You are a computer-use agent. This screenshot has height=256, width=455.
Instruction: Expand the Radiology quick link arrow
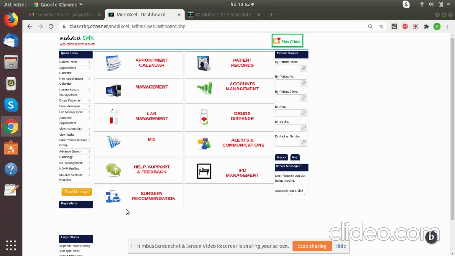pyautogui.click(x=90, y=157)
